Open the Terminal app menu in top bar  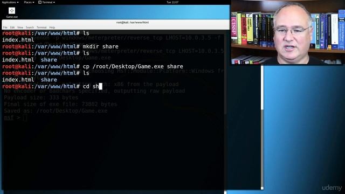(x=46, y=2)
